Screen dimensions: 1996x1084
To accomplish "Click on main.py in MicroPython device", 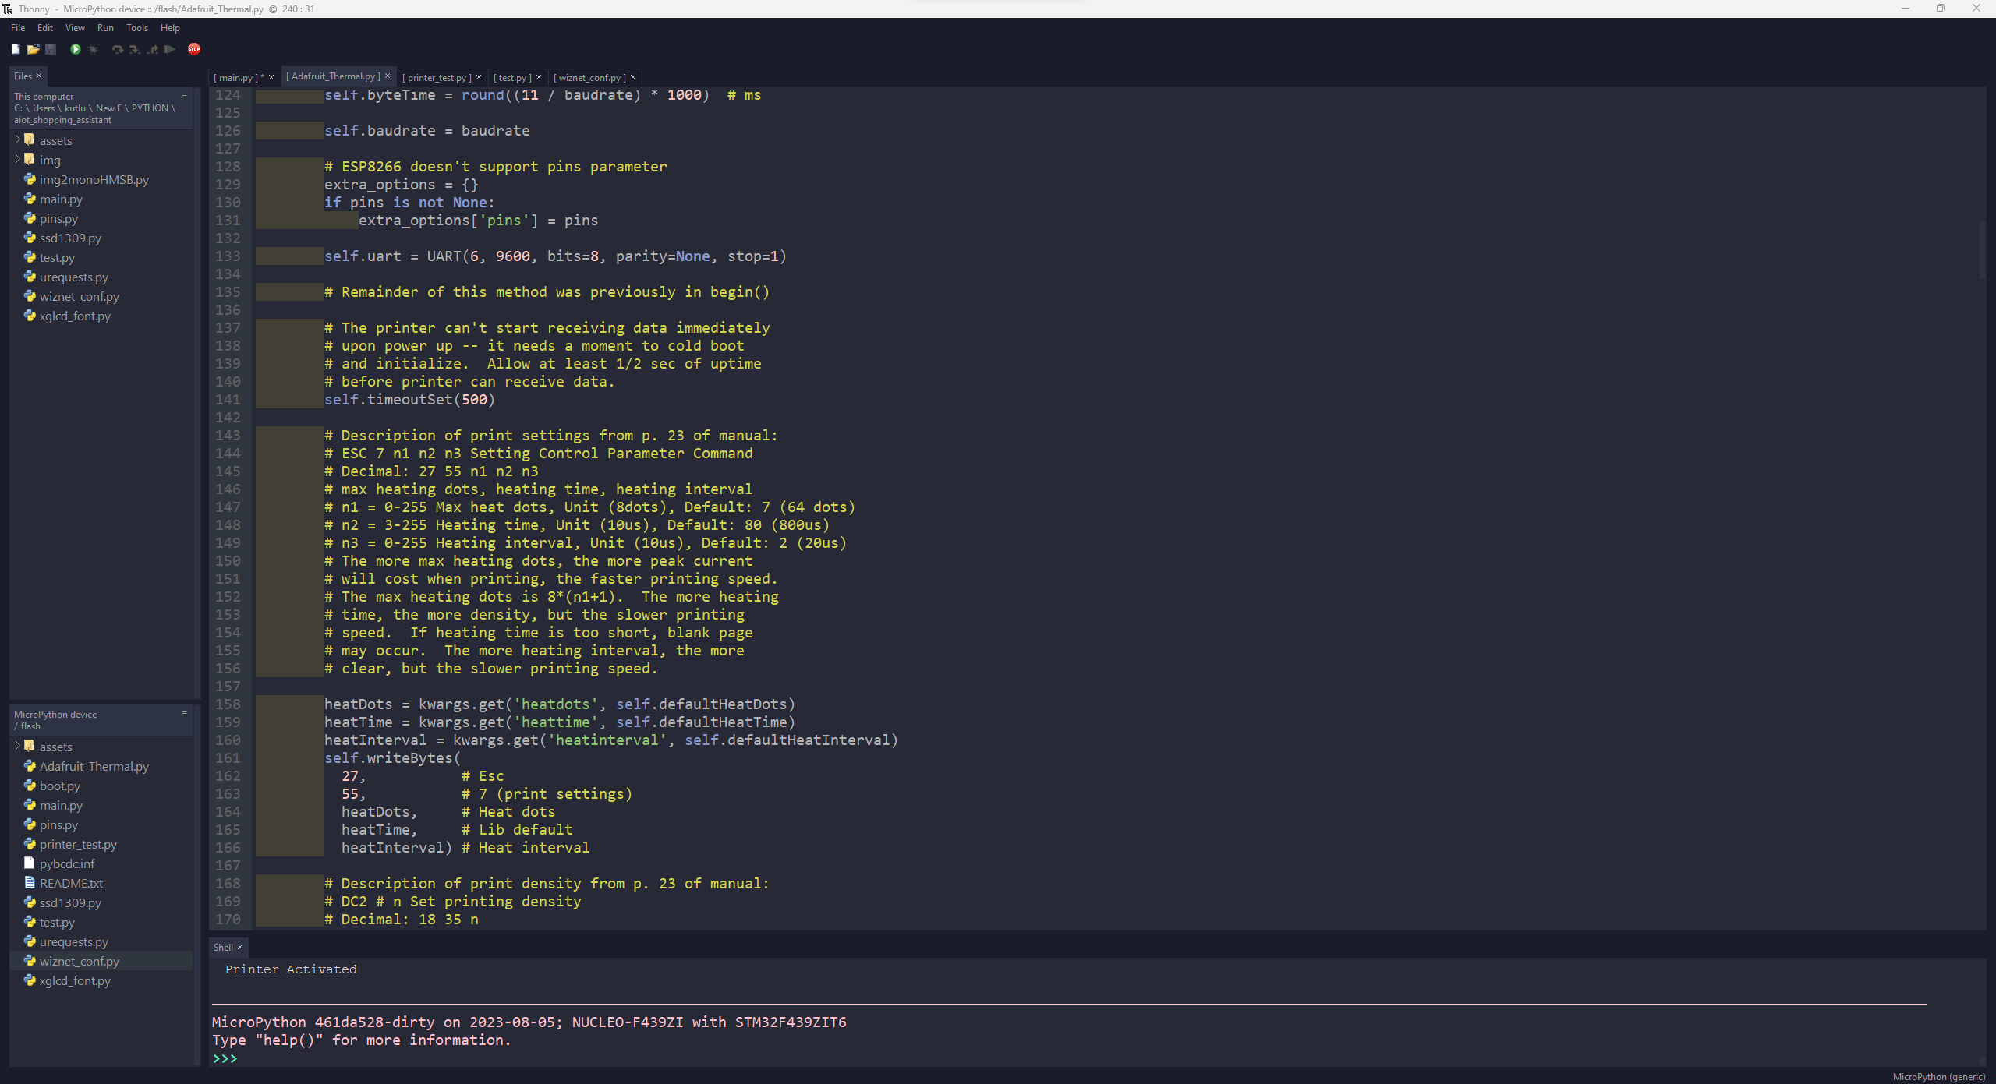I will (60, 805).
